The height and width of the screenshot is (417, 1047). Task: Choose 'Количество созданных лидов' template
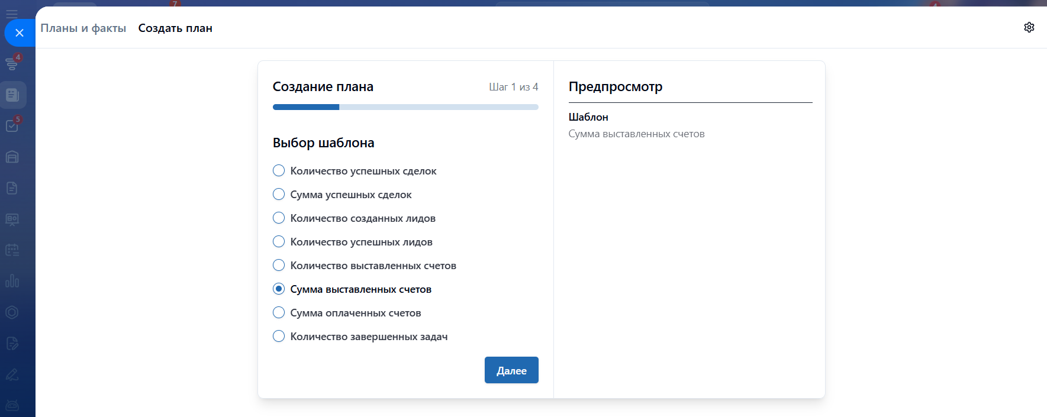click(279, 218)
